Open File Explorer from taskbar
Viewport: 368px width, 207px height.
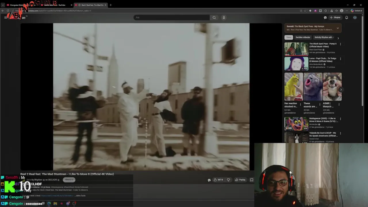point(55,204)
